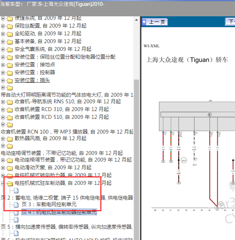Click the folder icon for 保险丝配置
Image resolution: width=235 pixels, height=240 pixels.
point(10,26)
